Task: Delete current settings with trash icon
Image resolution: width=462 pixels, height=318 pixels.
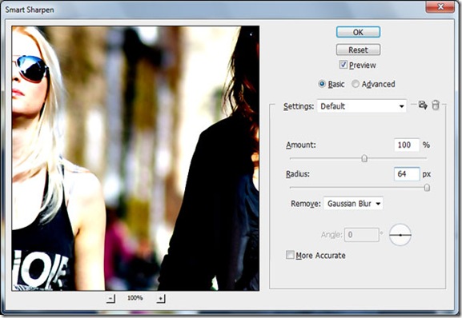Action: tap(436, 105)
